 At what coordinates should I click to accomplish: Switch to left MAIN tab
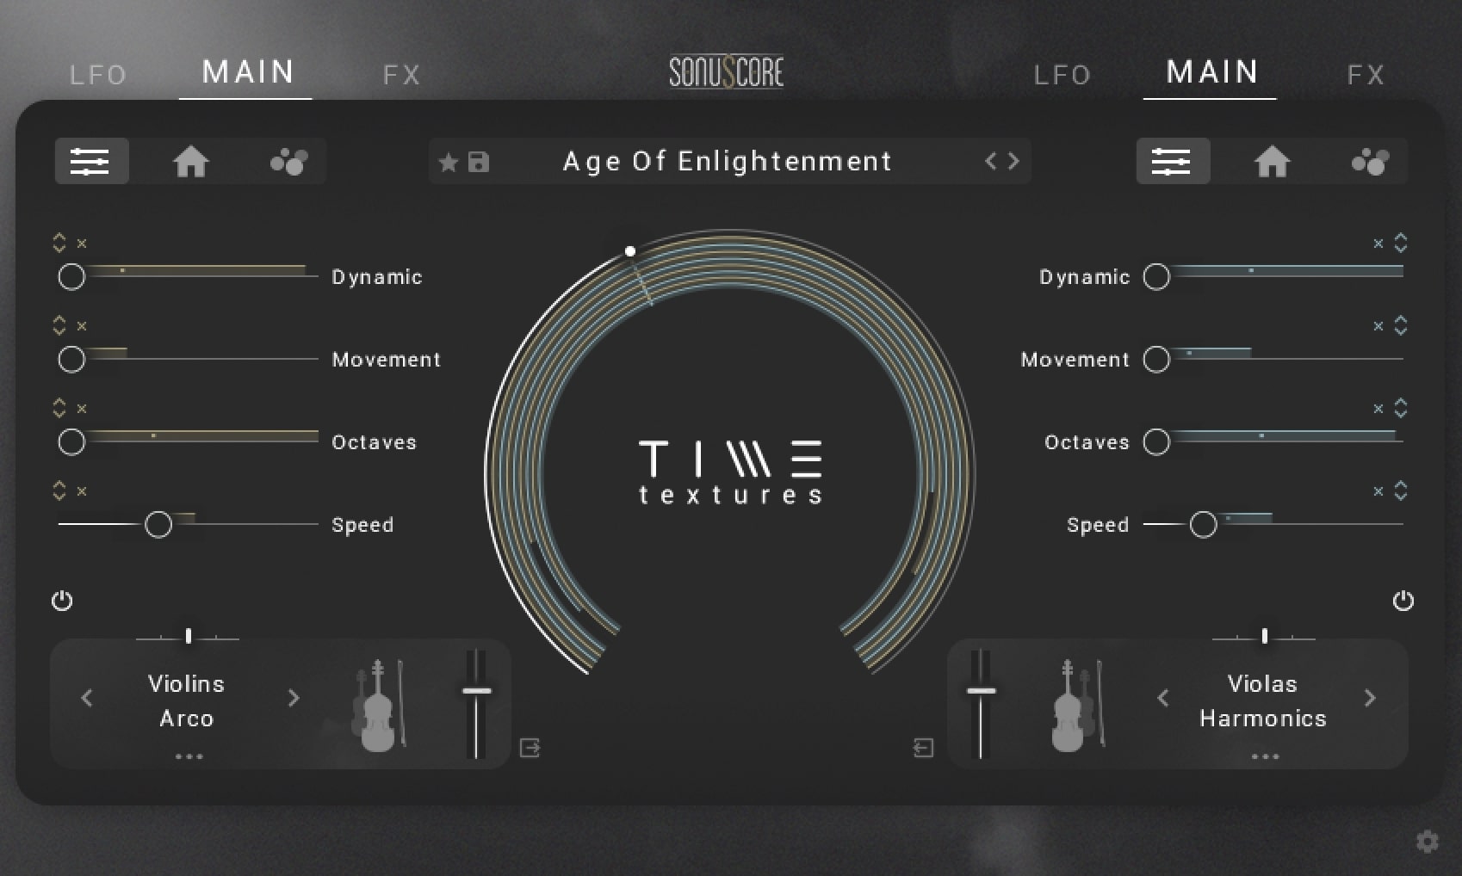pyautogui.click(x=248, y=71)
